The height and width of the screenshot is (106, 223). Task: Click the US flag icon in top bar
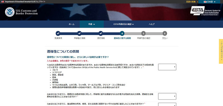pyautogui.click(x=3, y=2)
